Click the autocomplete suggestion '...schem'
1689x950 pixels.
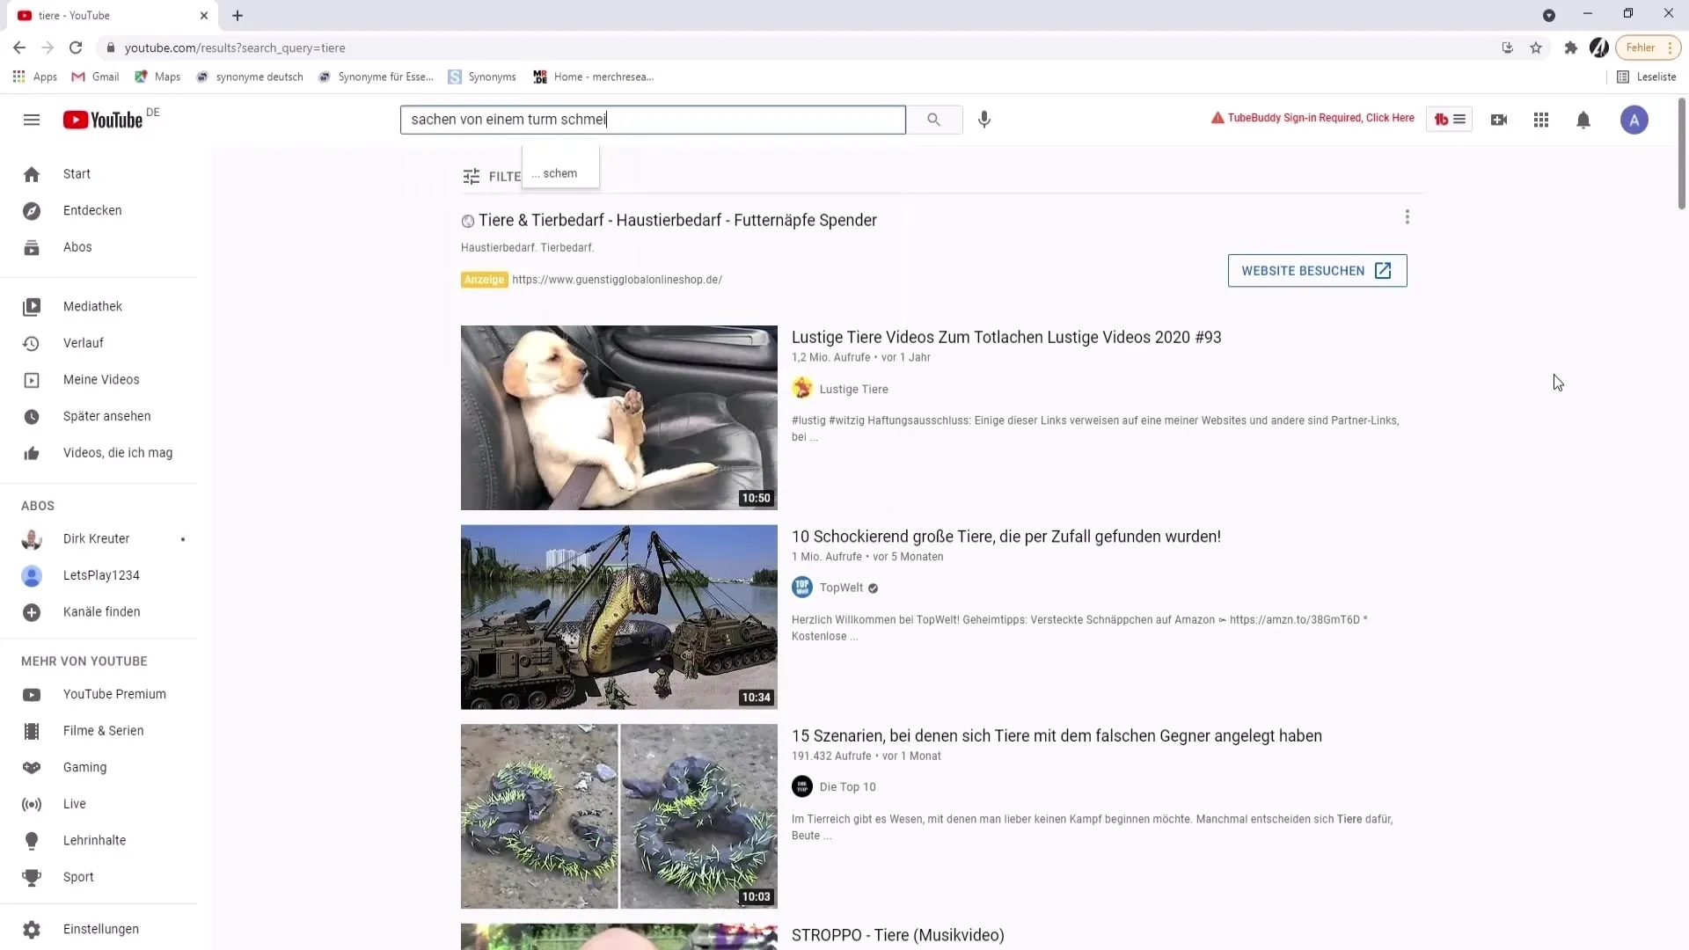click(x=560, y=172)
